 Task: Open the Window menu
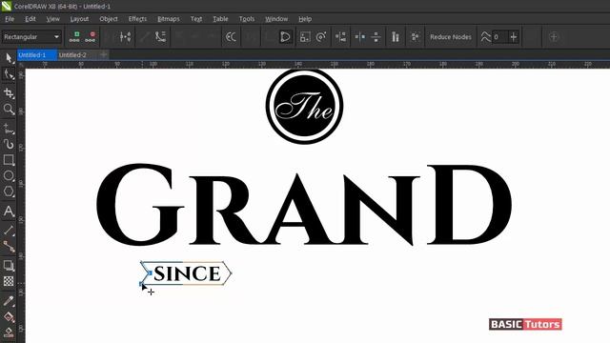pyautogui.click(x=276, y=19)
